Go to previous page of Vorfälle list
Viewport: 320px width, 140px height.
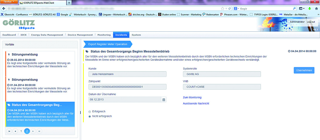(x=15, y=131)
